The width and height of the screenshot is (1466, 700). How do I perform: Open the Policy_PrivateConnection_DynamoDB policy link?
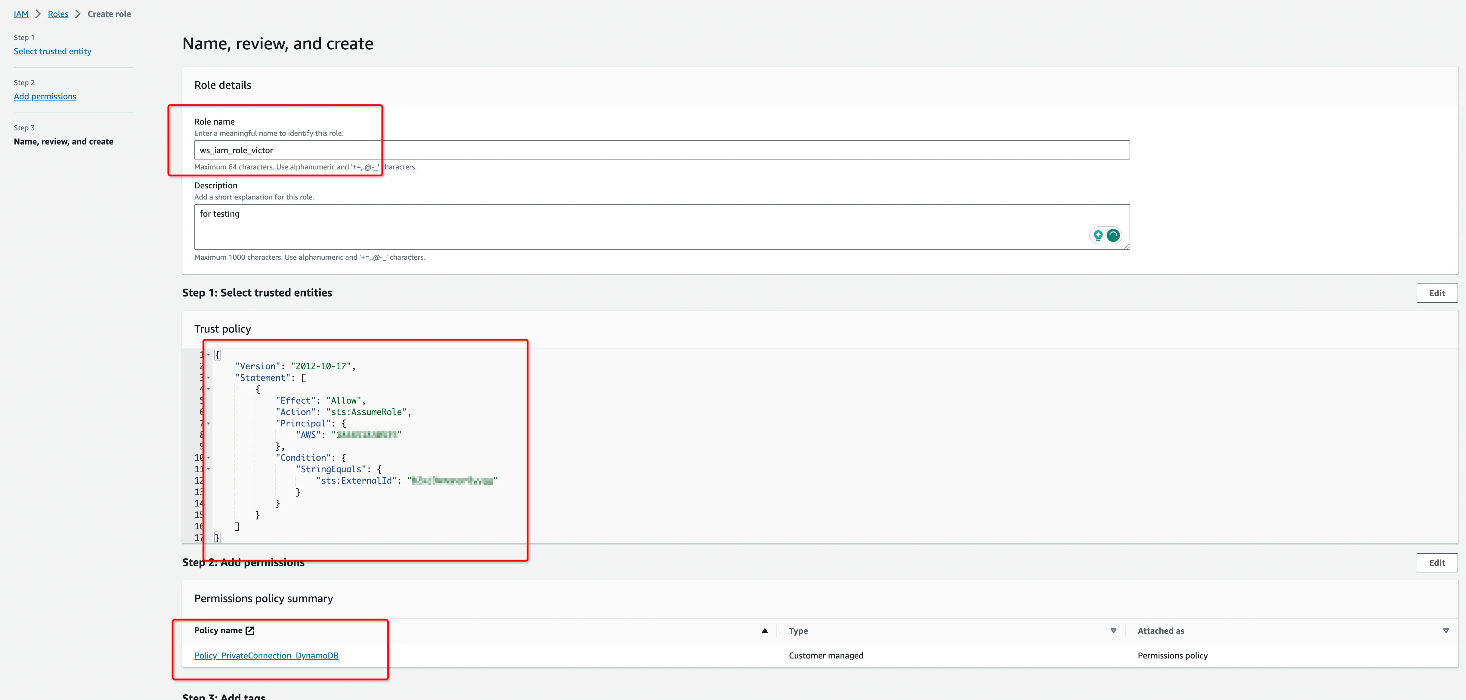point(266,655)
